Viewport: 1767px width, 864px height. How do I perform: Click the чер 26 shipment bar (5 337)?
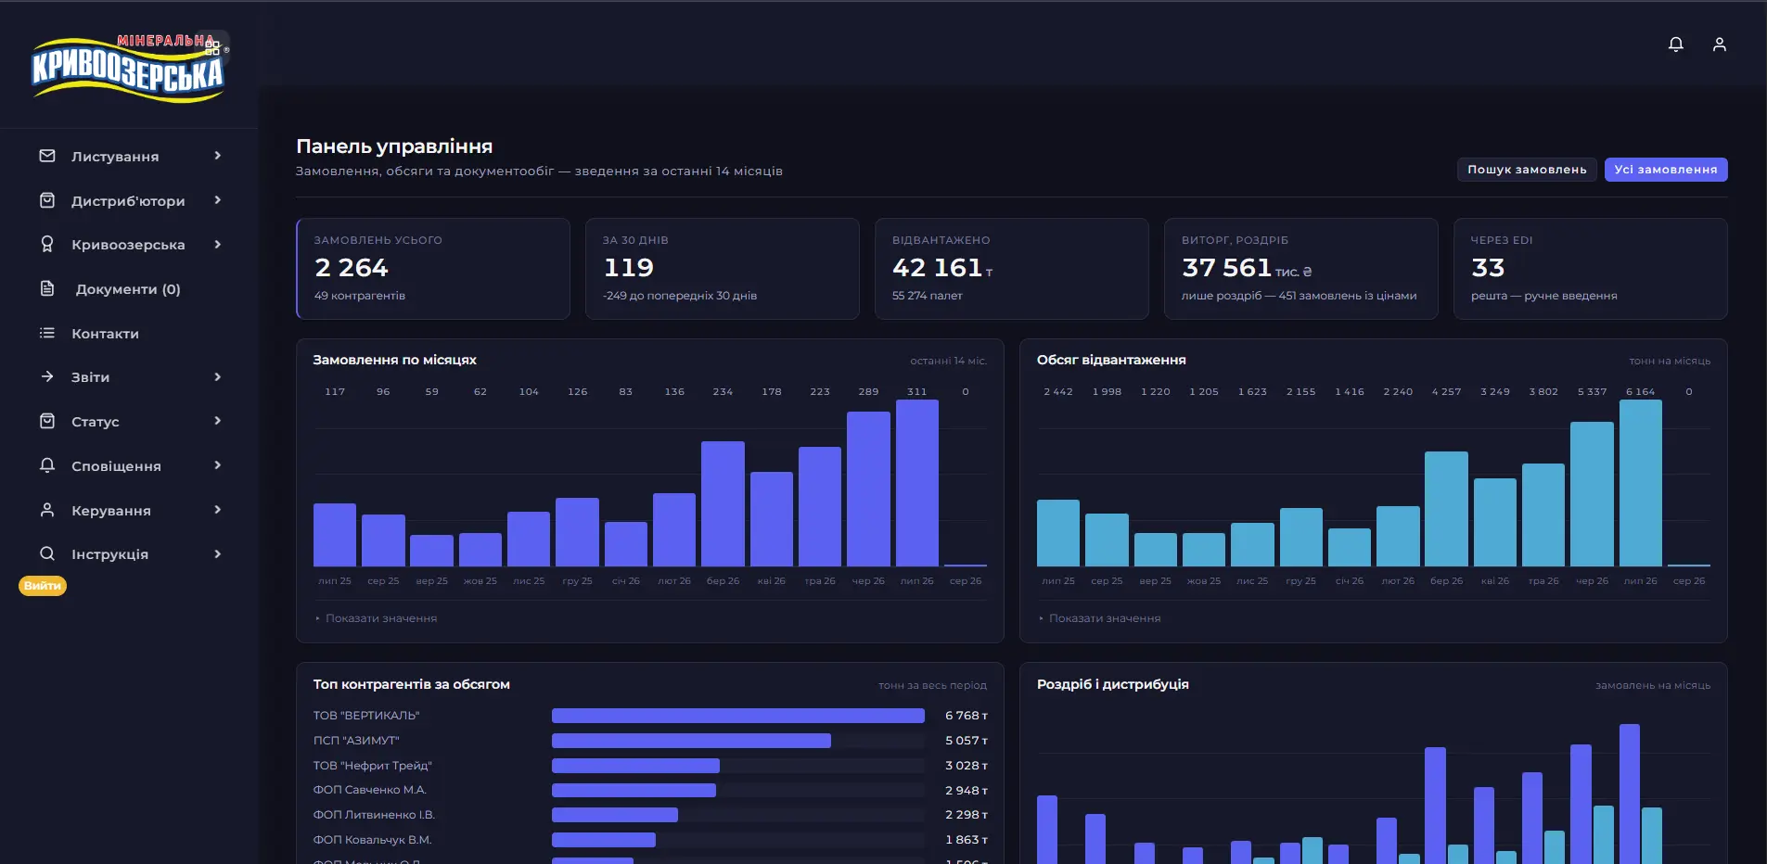point(1592,494)
